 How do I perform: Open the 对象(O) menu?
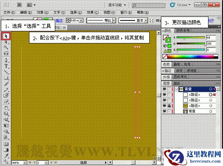43,12
